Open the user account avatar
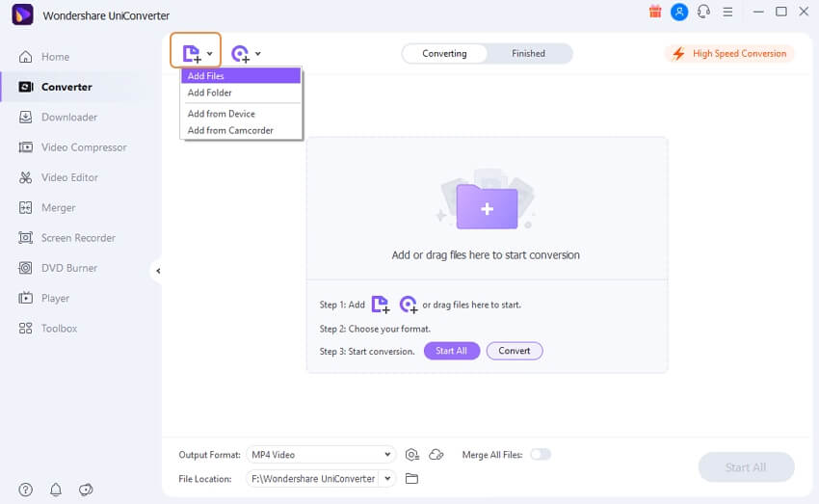 pos(679,12)
